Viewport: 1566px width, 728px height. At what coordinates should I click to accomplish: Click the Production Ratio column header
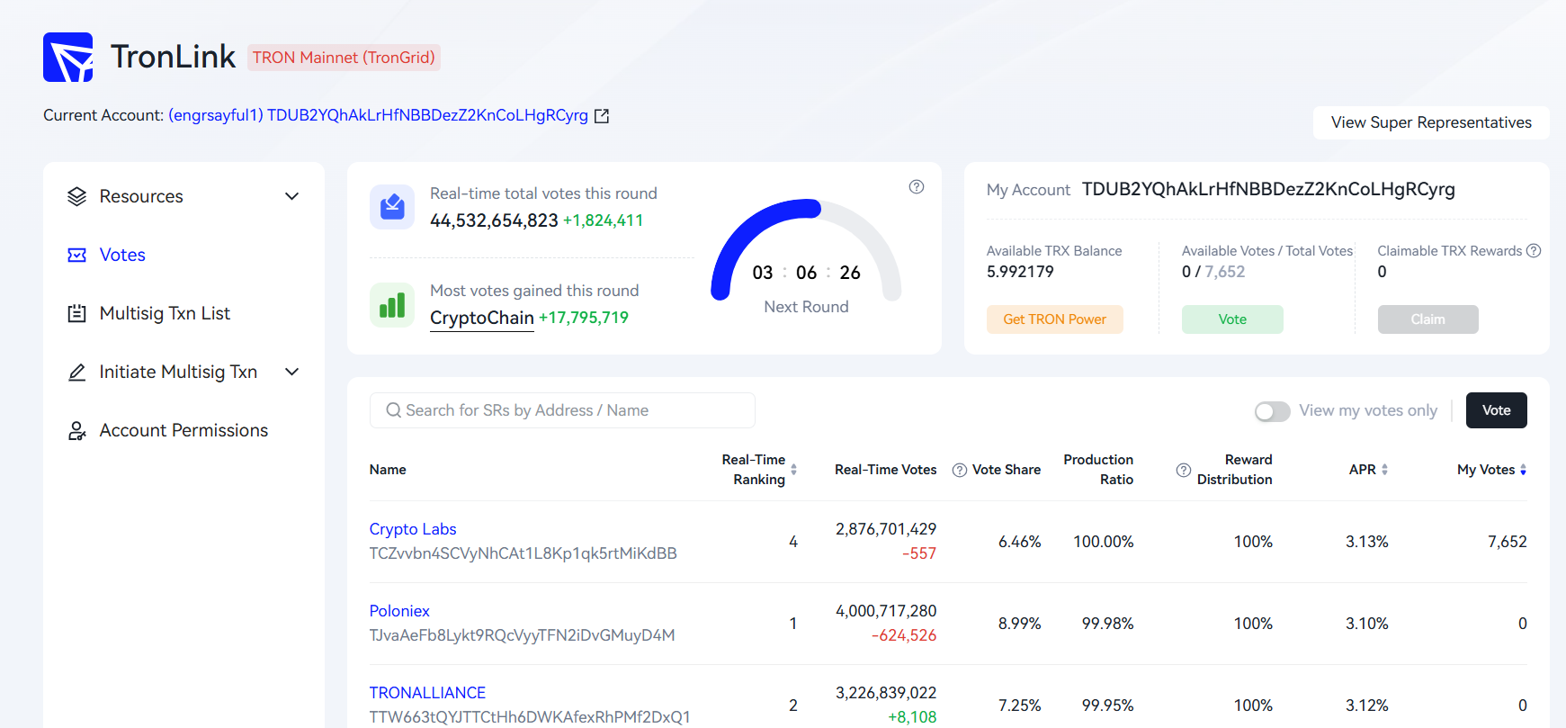tap(1098, 470)
